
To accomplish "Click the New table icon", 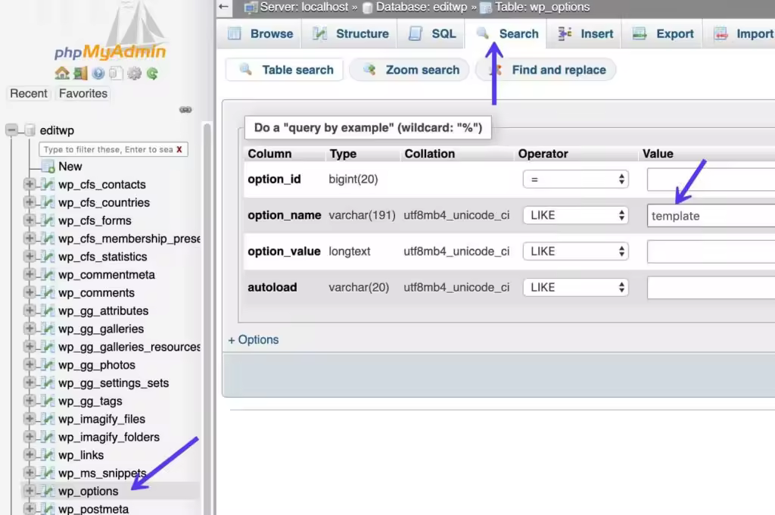I will pyautogui.click(x=48, y=167).
